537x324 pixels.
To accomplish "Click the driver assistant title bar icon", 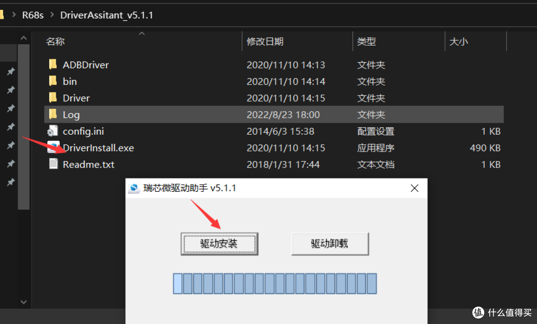I will click(134, 188).
